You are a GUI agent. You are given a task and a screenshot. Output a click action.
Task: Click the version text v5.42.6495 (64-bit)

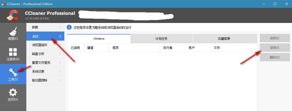click(x=37, y=19)
